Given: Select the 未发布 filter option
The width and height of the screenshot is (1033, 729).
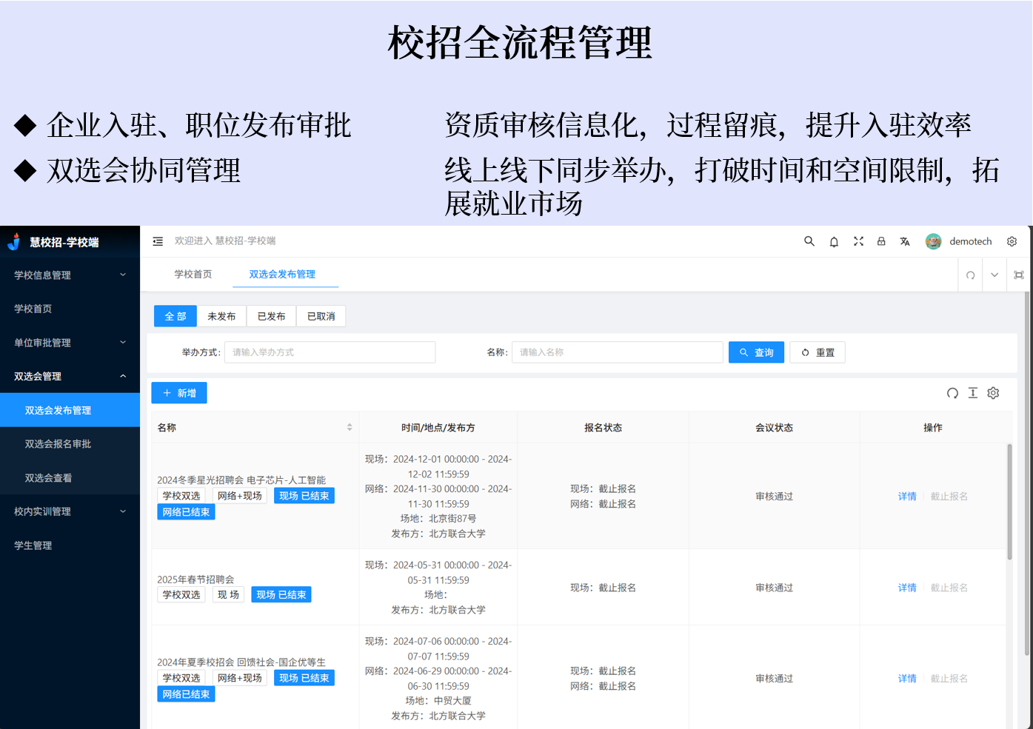Looking at the screenshot, I should pos(221,316).
